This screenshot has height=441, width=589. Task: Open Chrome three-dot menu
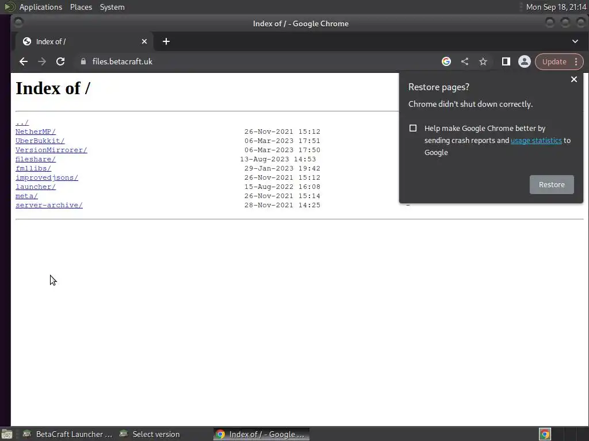576,61
